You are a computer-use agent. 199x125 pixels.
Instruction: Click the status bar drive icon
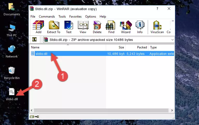point(32,117)
